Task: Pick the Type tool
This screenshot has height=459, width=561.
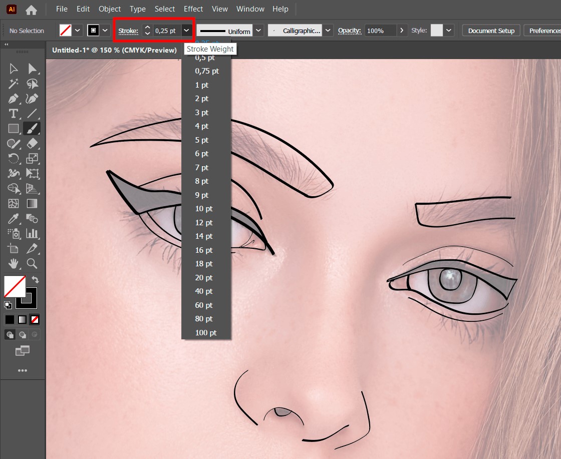Action: tap(14, 113)
